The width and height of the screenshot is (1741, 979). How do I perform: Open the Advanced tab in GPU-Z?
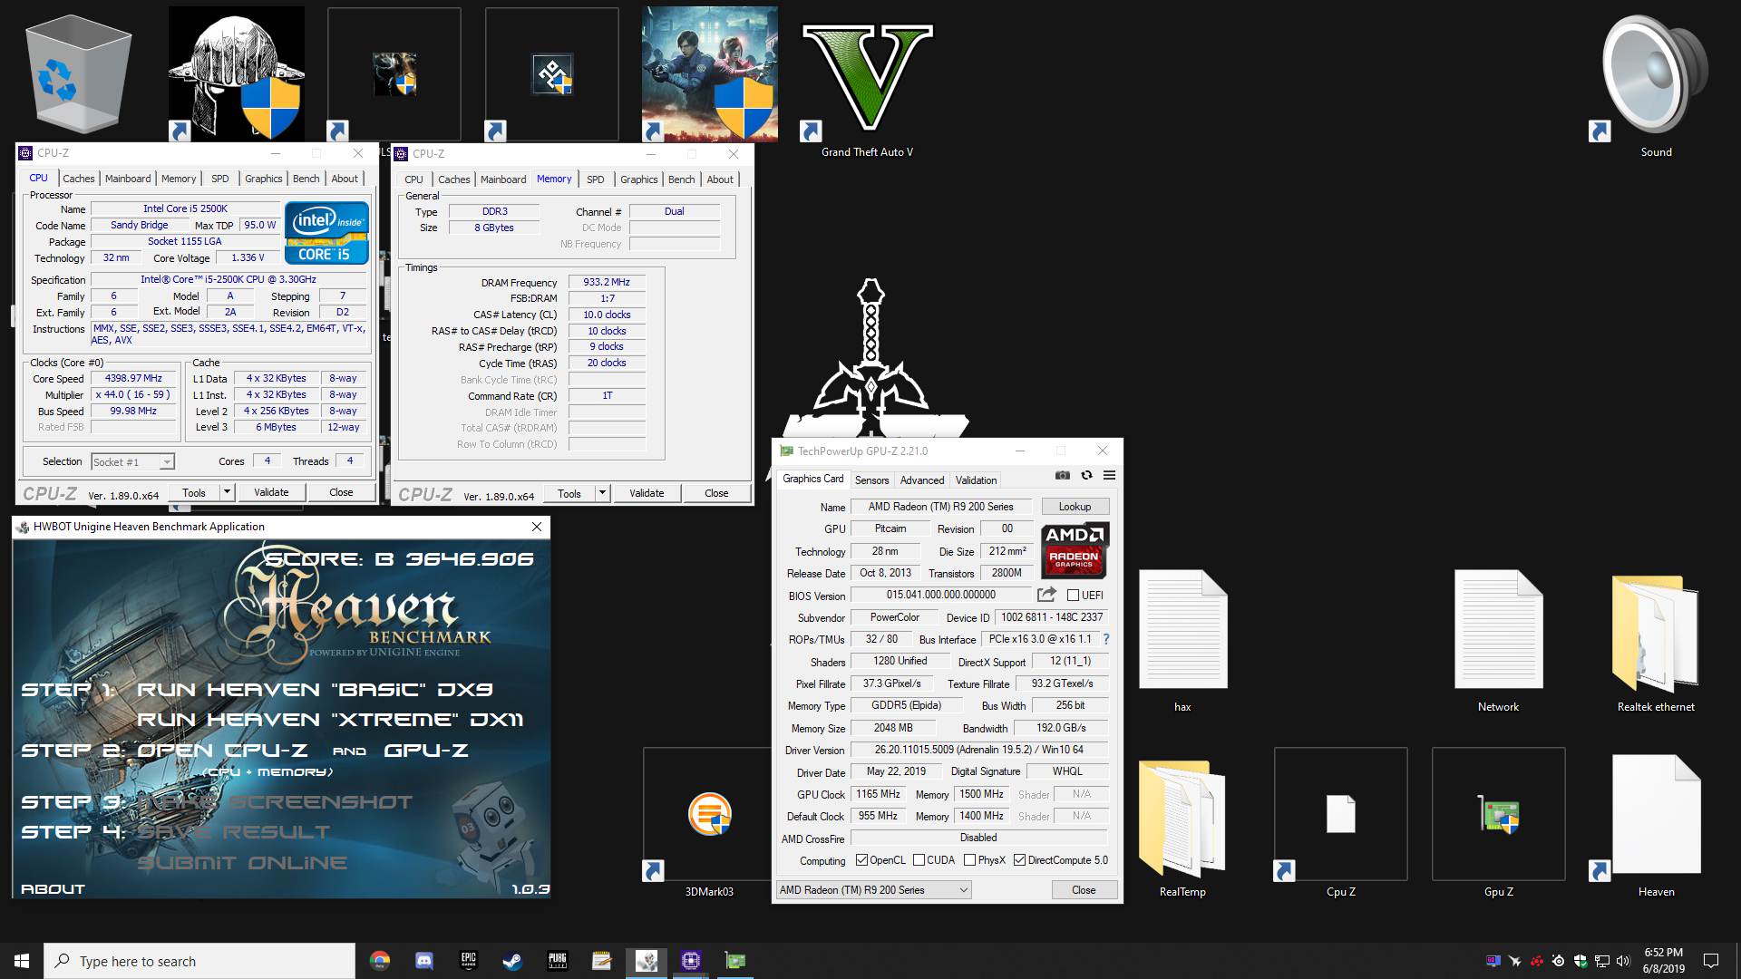922,480
